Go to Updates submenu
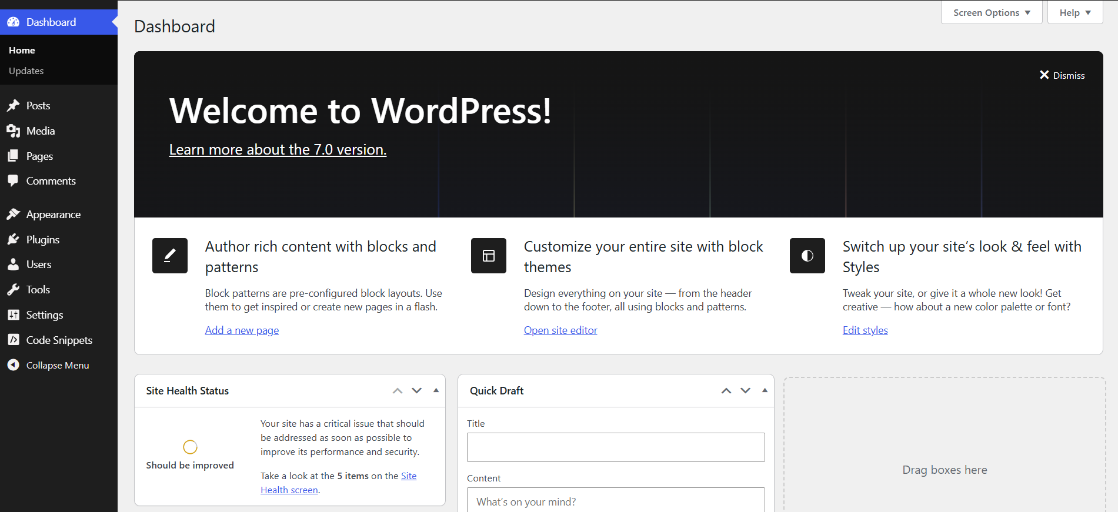This screenshot has width=1118, height=512. point(26,71)
